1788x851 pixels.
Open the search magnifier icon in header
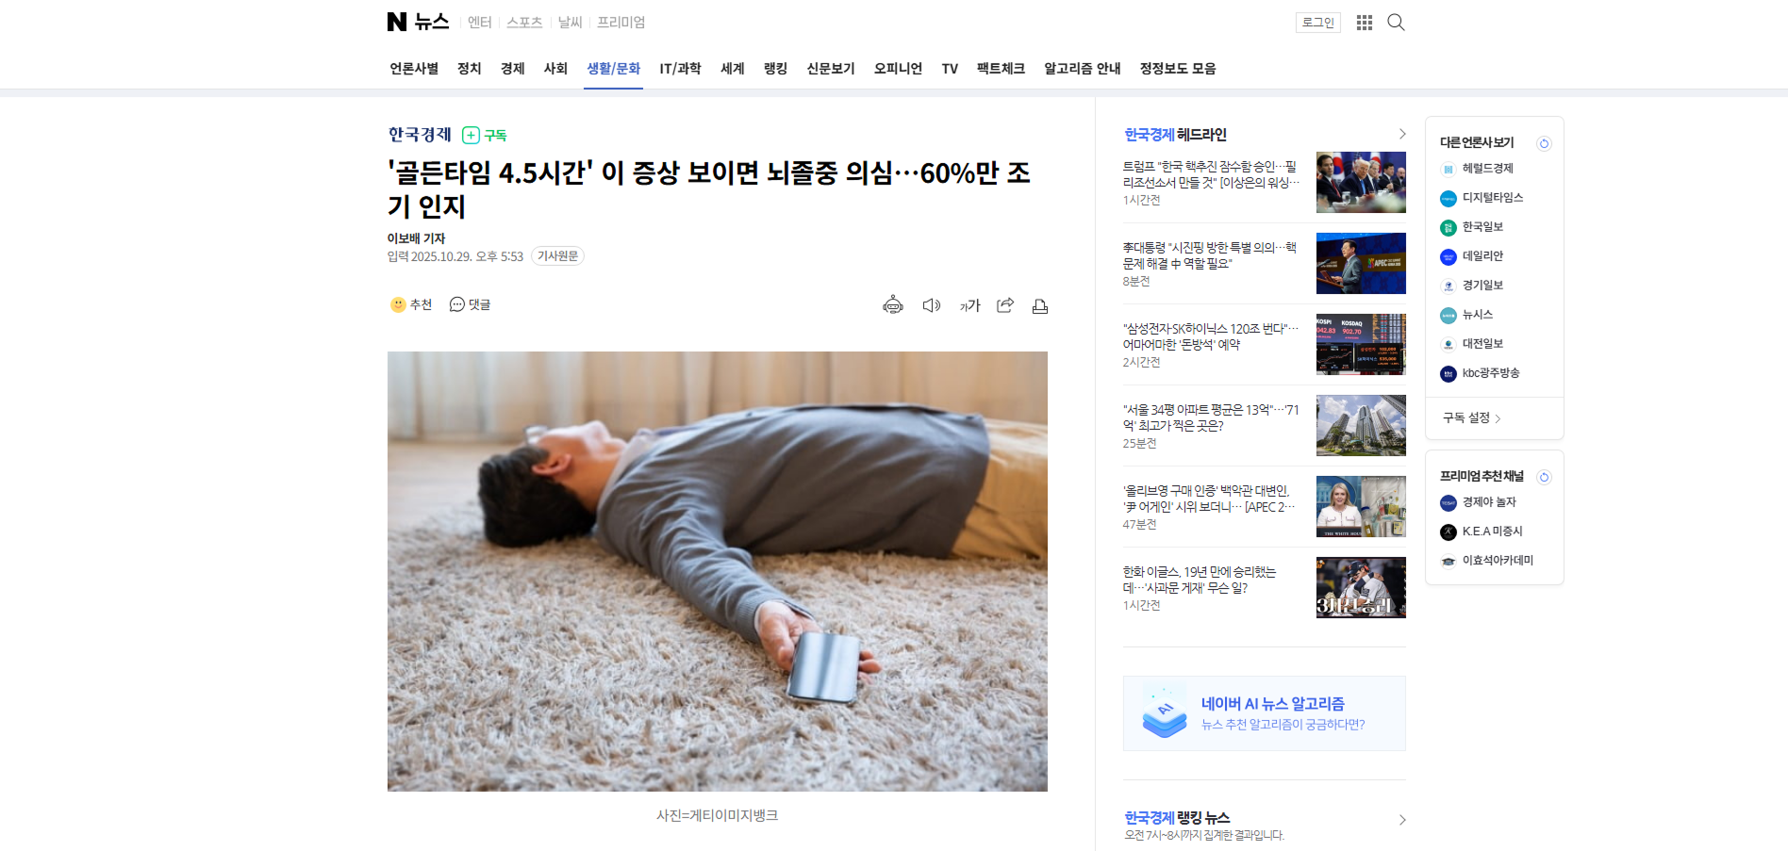[1396, 23]
